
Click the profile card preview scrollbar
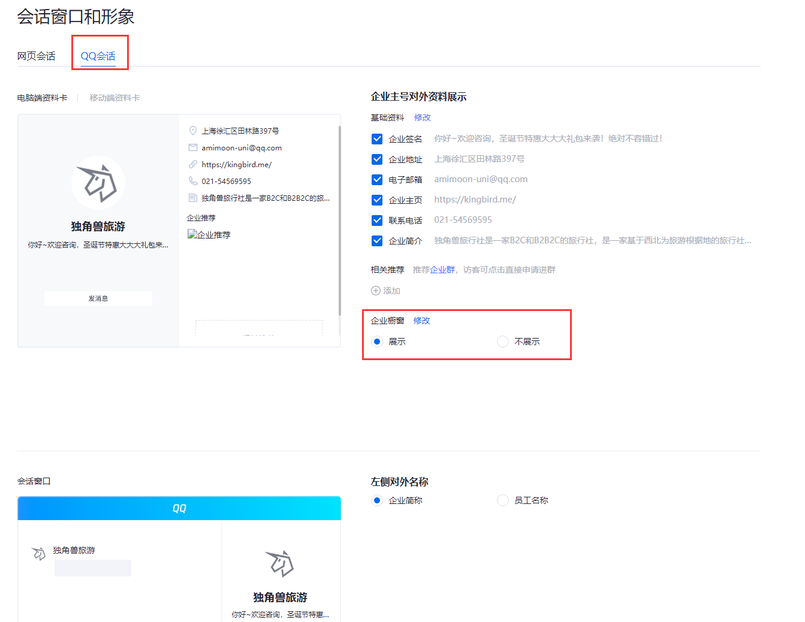click(340, 221)
